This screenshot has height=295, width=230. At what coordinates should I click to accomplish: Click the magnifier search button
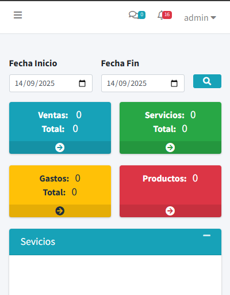pos(207,81)
